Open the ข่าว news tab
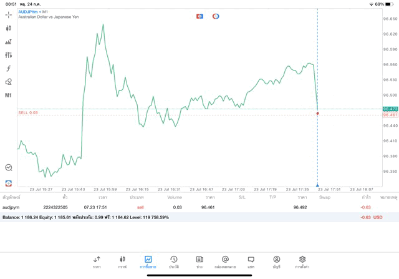The height and width of the screenshot is (279, 399). click(x=199, y=262)
